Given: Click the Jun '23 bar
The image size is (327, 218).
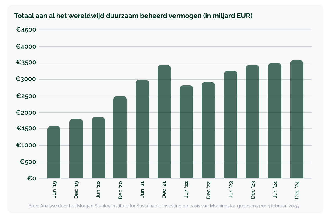Looking at the screenshot, I should pos(231,125).
